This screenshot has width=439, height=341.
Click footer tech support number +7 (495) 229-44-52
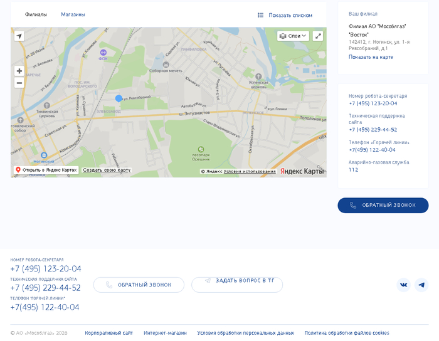pyautogui.click(x=45, y=288)
